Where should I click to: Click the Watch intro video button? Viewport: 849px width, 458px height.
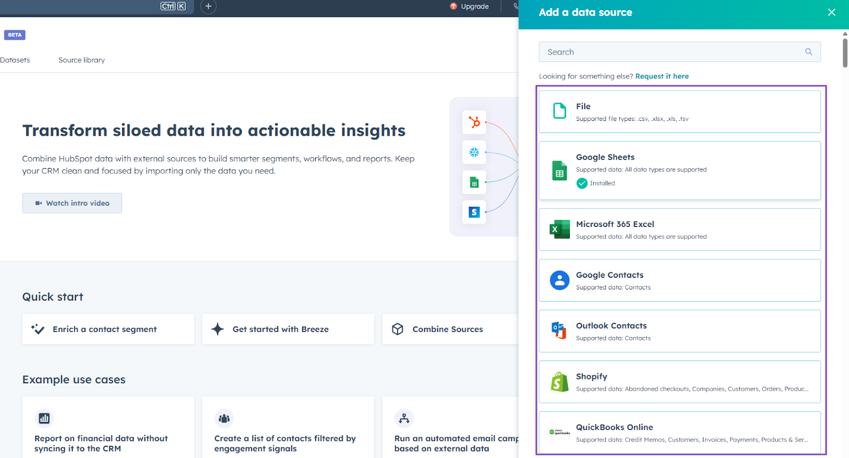point(72,203)
